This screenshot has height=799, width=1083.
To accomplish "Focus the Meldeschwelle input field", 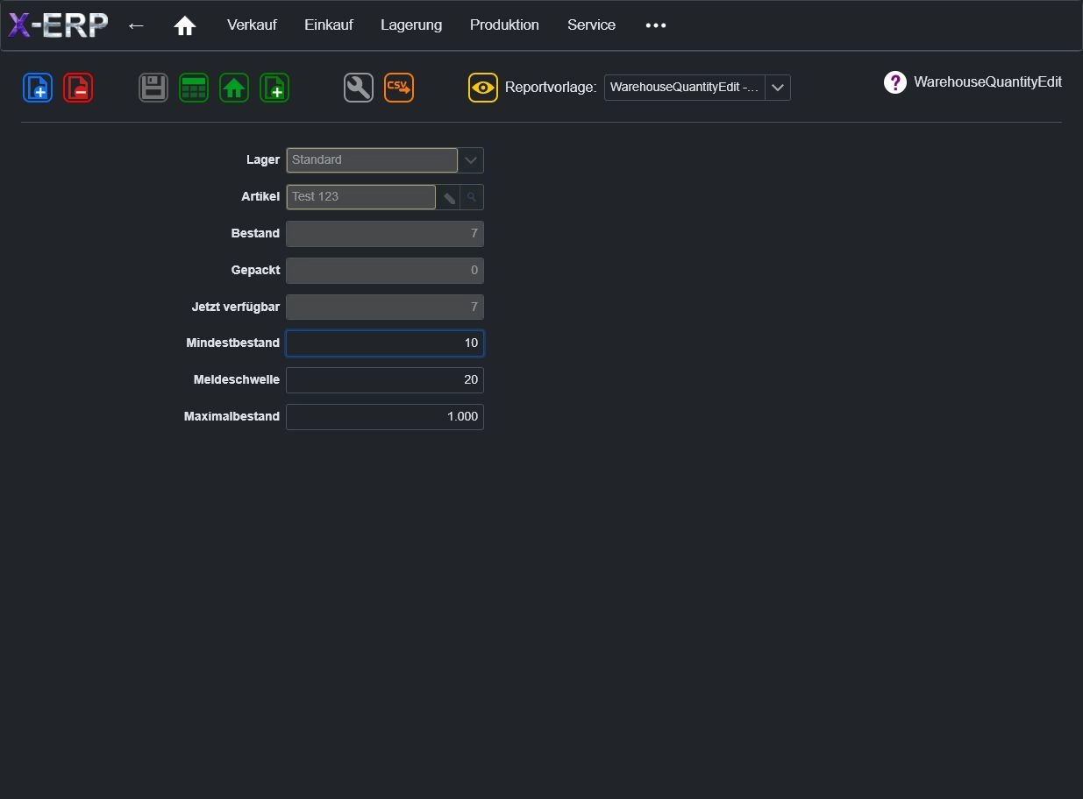I will point(385,380).
